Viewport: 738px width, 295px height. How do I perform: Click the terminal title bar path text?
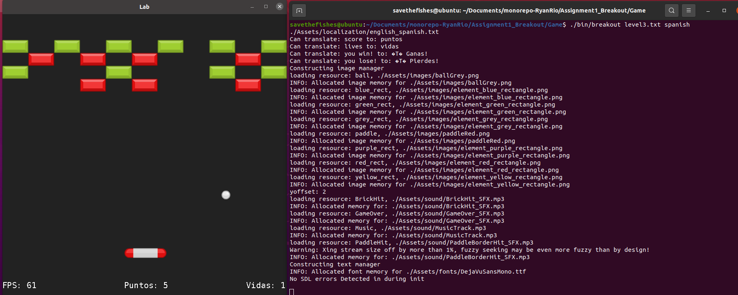tap(519, 10)
